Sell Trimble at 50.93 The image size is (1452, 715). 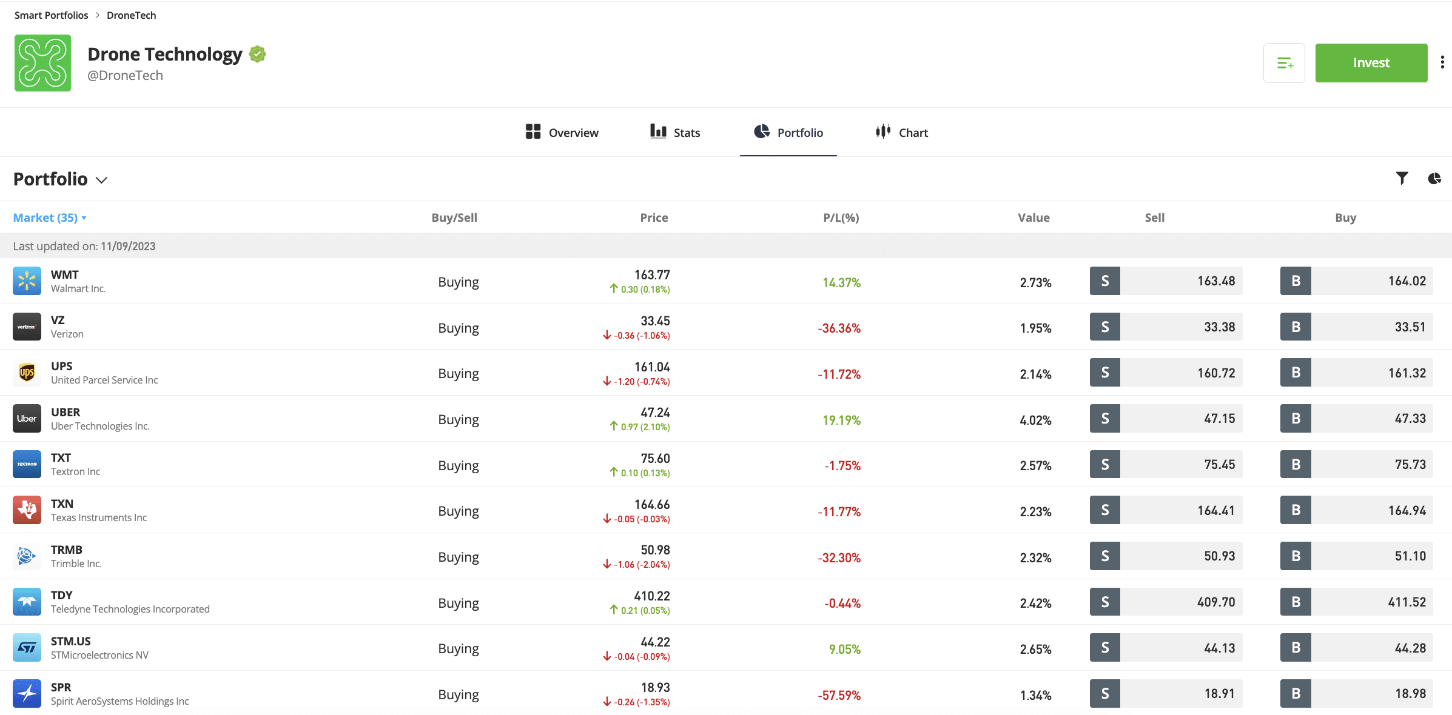tap(1166, 556)
